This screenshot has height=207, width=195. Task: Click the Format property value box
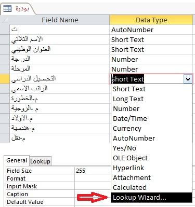(93, 178)
